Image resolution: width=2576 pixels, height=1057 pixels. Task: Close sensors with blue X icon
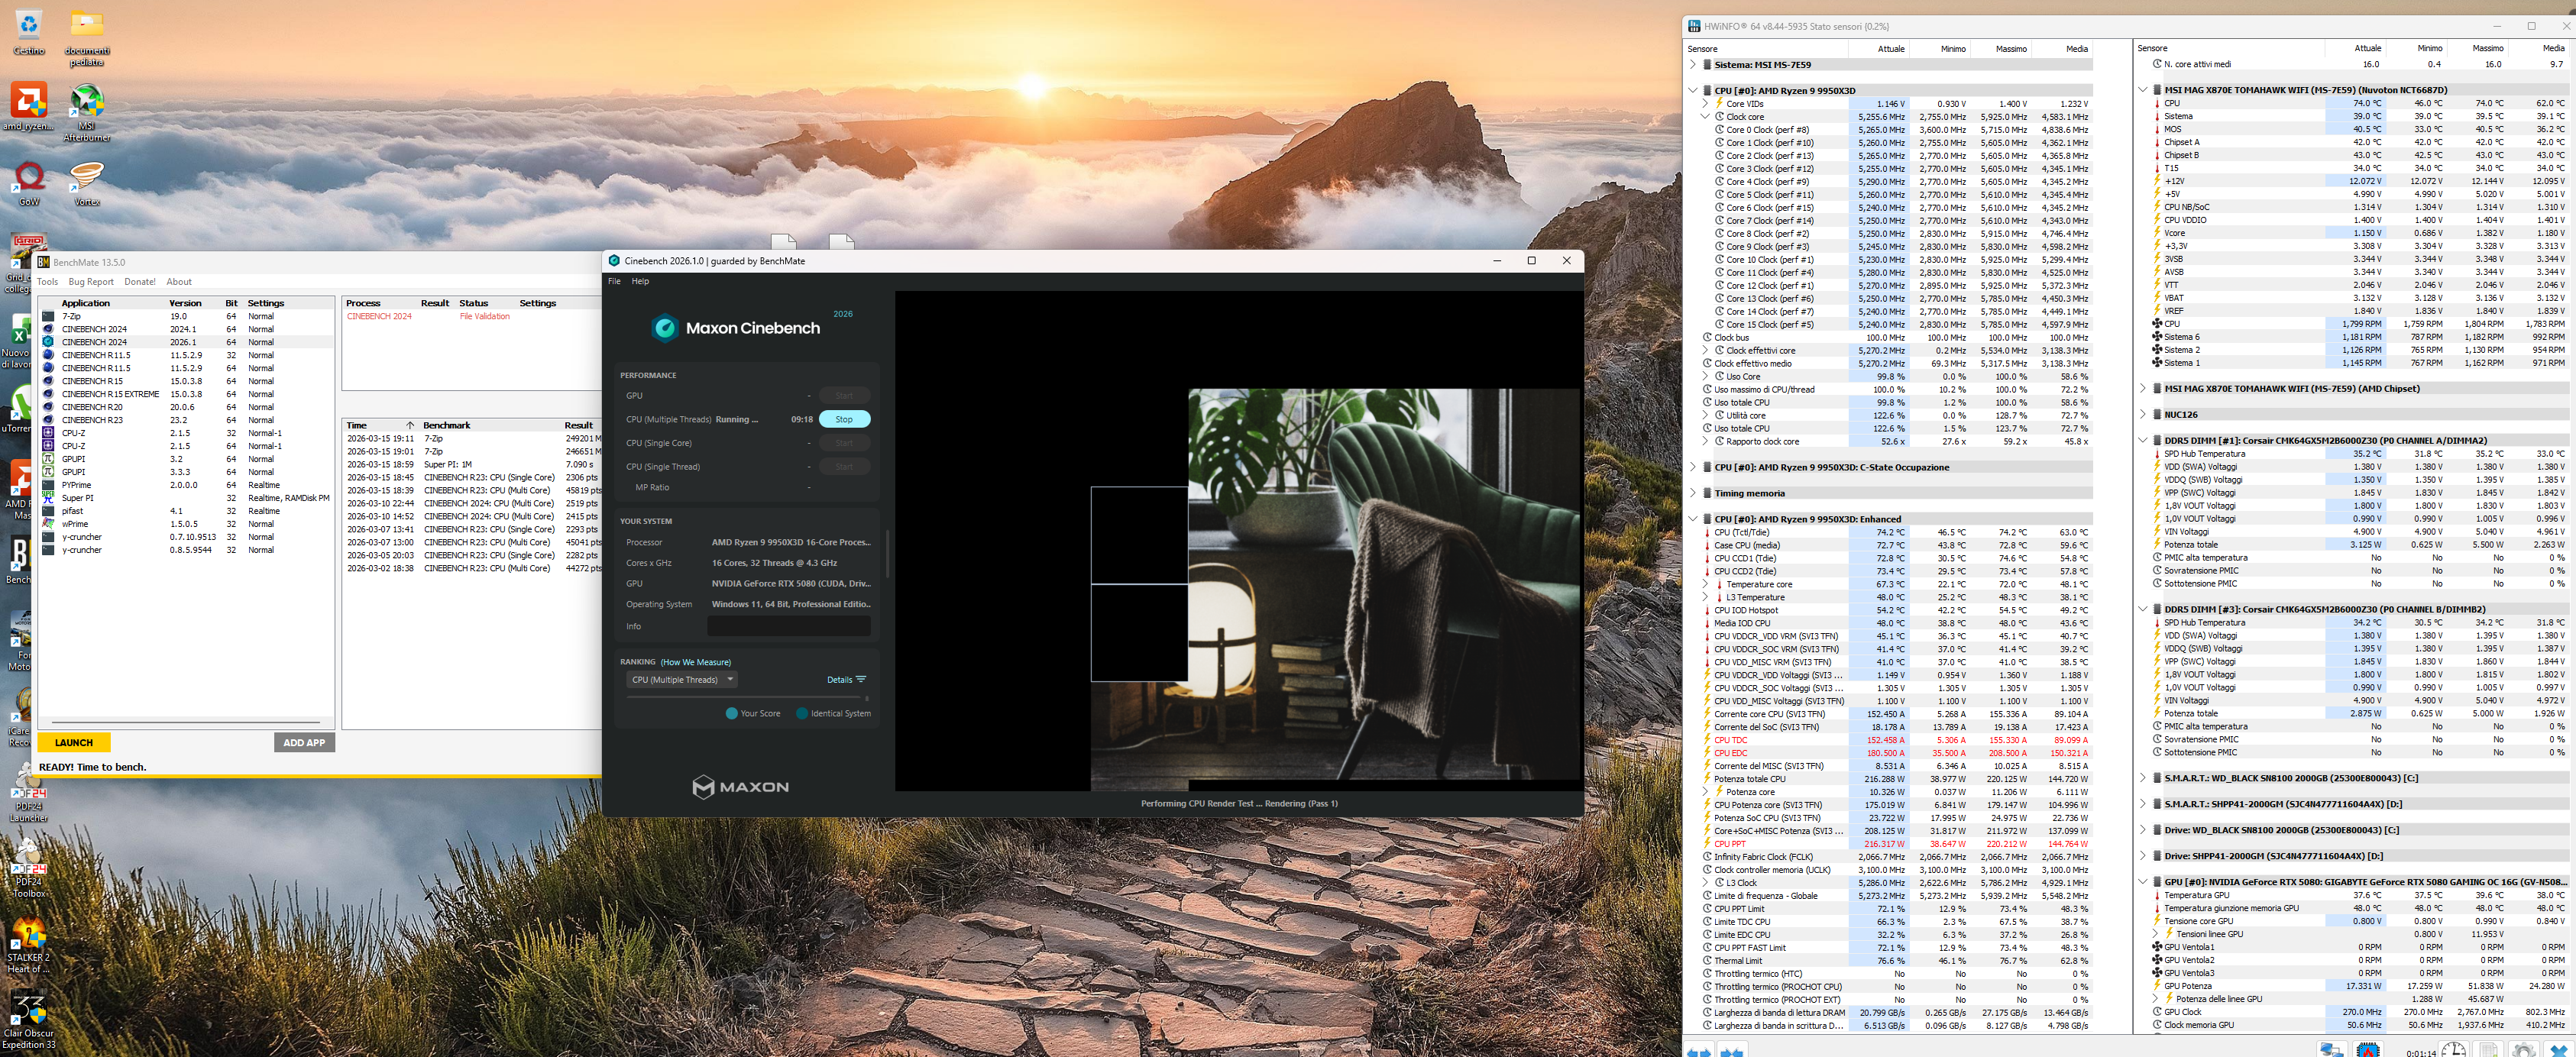point(2558,1050)
